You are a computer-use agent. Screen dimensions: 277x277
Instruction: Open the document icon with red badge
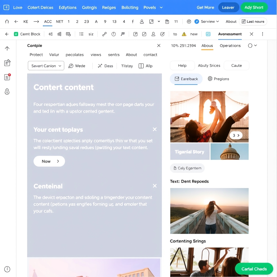[x=7, y=77]
